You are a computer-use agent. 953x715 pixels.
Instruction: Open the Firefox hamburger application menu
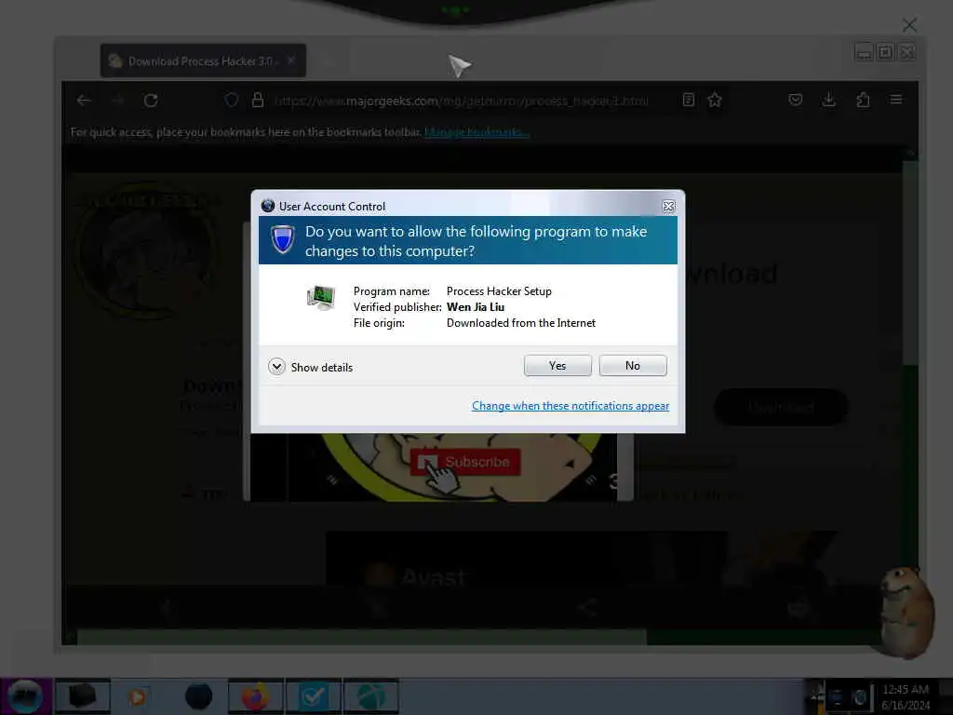(x=896, y=99)
